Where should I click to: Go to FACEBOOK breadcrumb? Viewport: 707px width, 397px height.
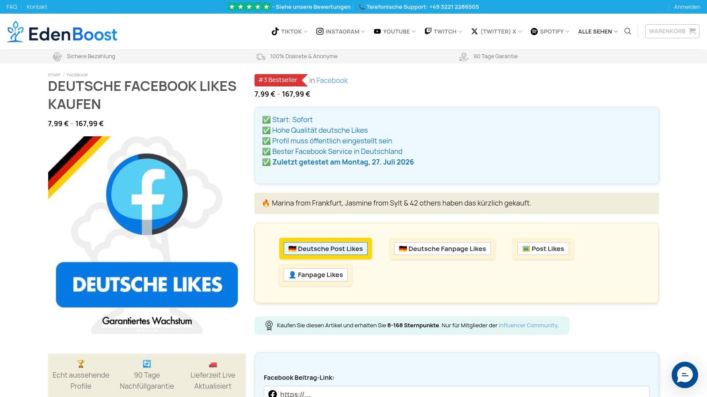[77, 75]
